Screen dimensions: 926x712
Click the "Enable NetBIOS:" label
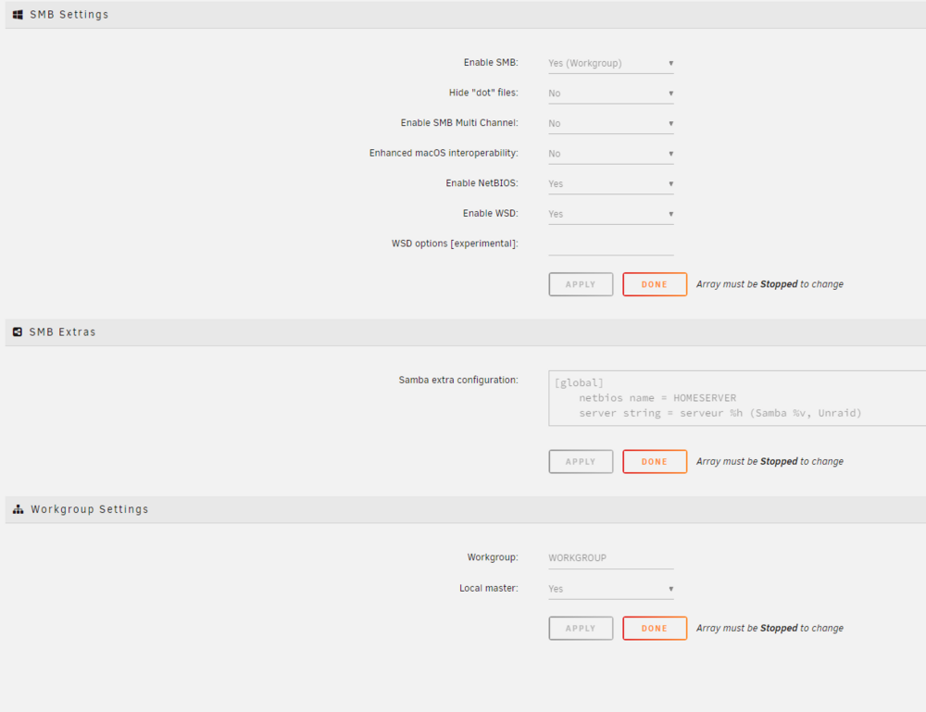[x=482, y=183]
